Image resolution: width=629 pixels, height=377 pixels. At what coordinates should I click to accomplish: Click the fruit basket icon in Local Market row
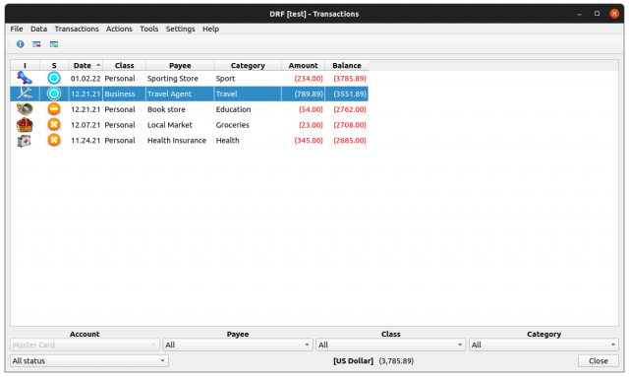[x=25, y=125]
